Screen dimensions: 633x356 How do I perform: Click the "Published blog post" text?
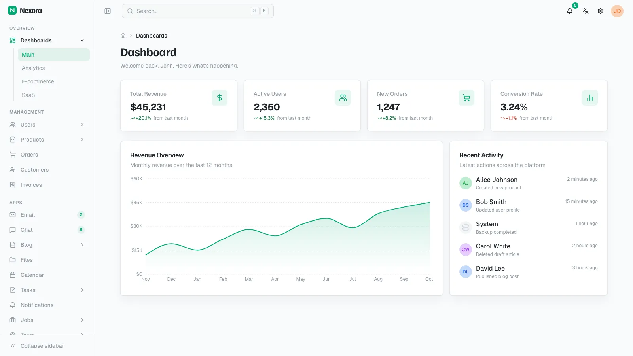click(497, 276)
